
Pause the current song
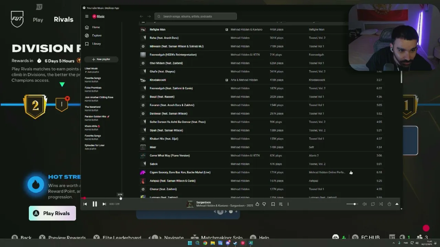click(x=95, y=204)
